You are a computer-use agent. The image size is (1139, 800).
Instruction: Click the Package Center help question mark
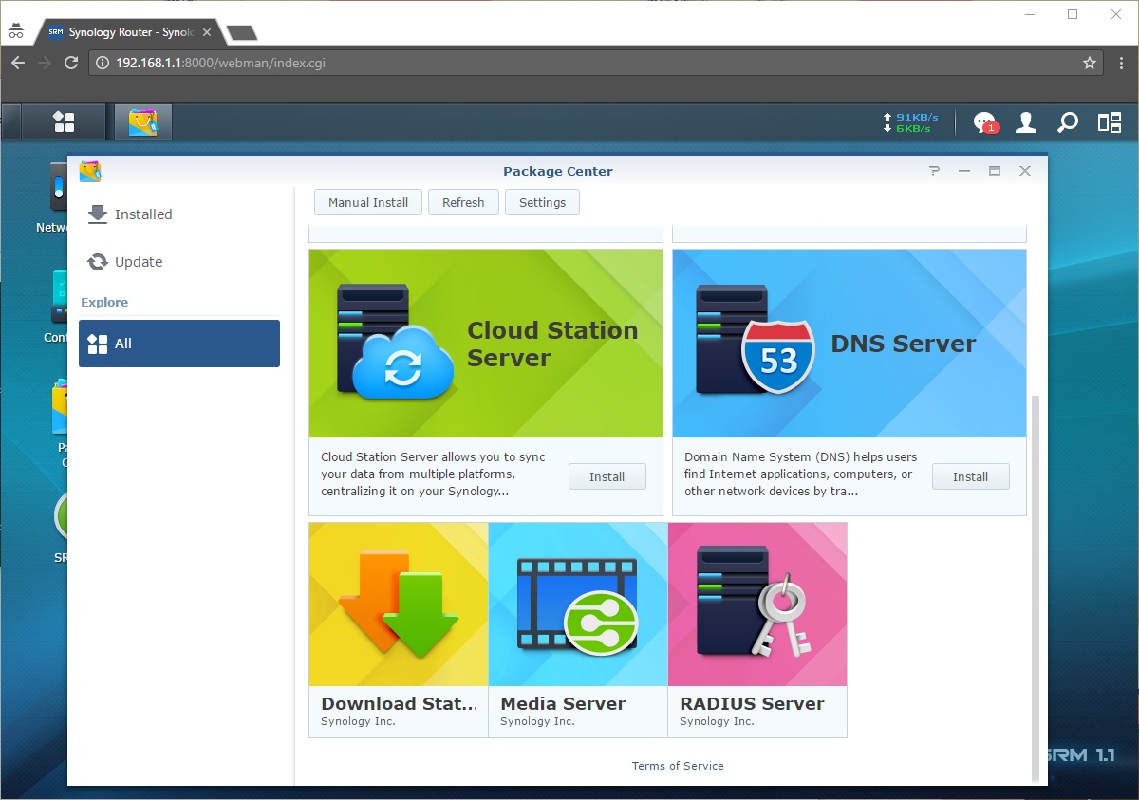tap(934, 171)
